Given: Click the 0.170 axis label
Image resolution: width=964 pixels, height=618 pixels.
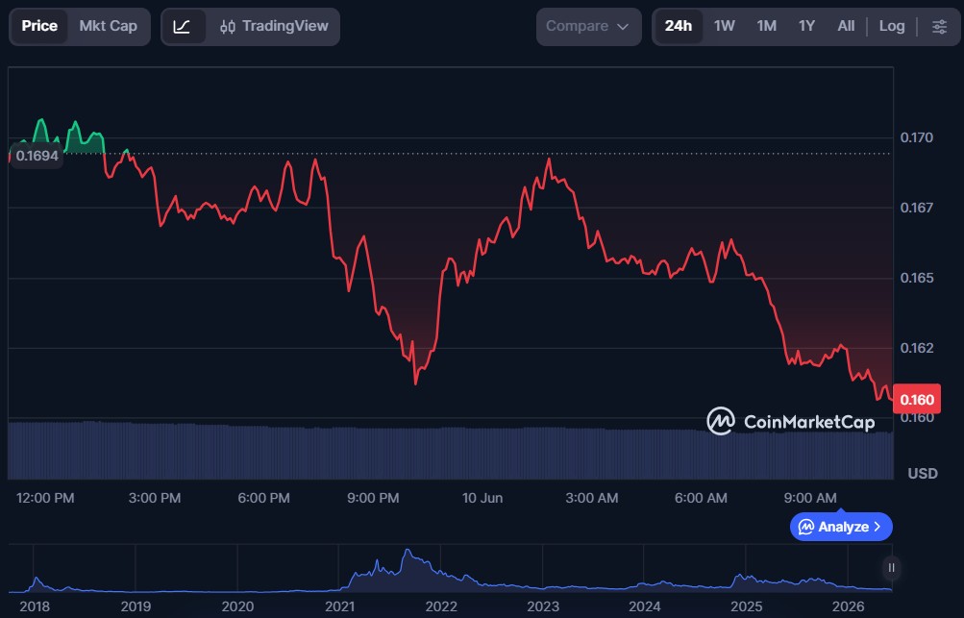Looking at the screenshot, I should click(917, 137).
